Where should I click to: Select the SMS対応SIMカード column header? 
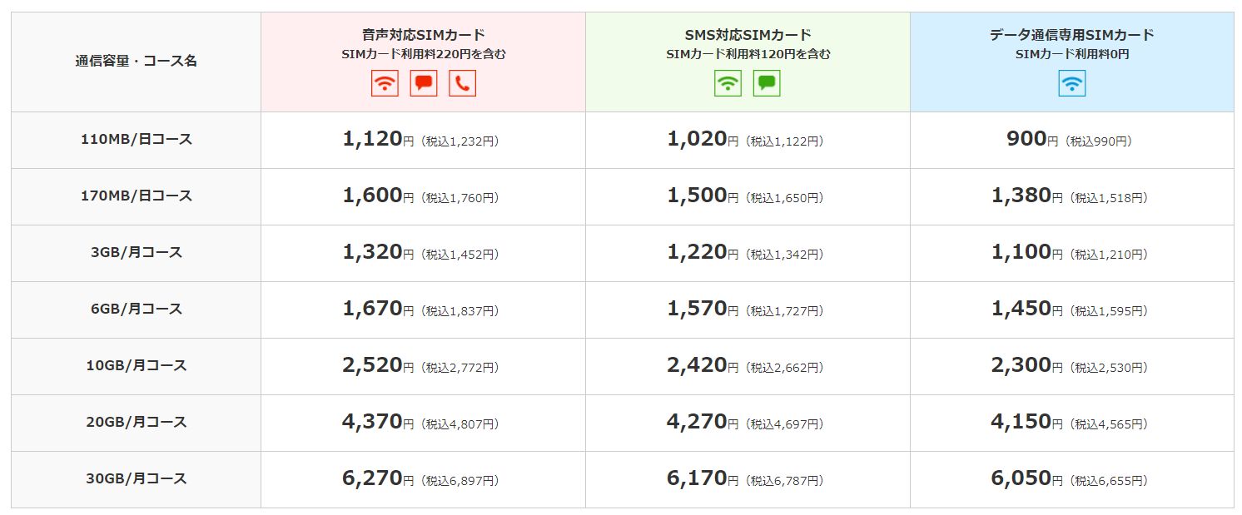point(748,35)
